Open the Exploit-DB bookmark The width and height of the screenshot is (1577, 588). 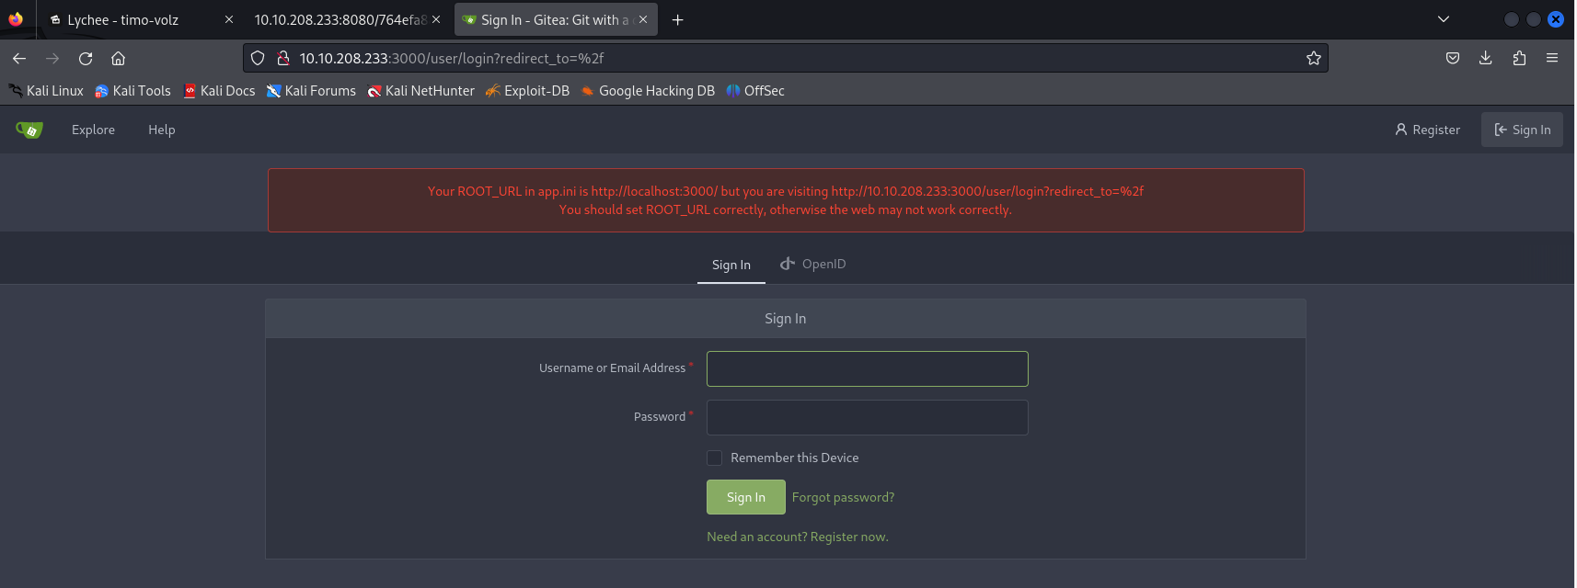pyautogui.click(x=527, y=90)
